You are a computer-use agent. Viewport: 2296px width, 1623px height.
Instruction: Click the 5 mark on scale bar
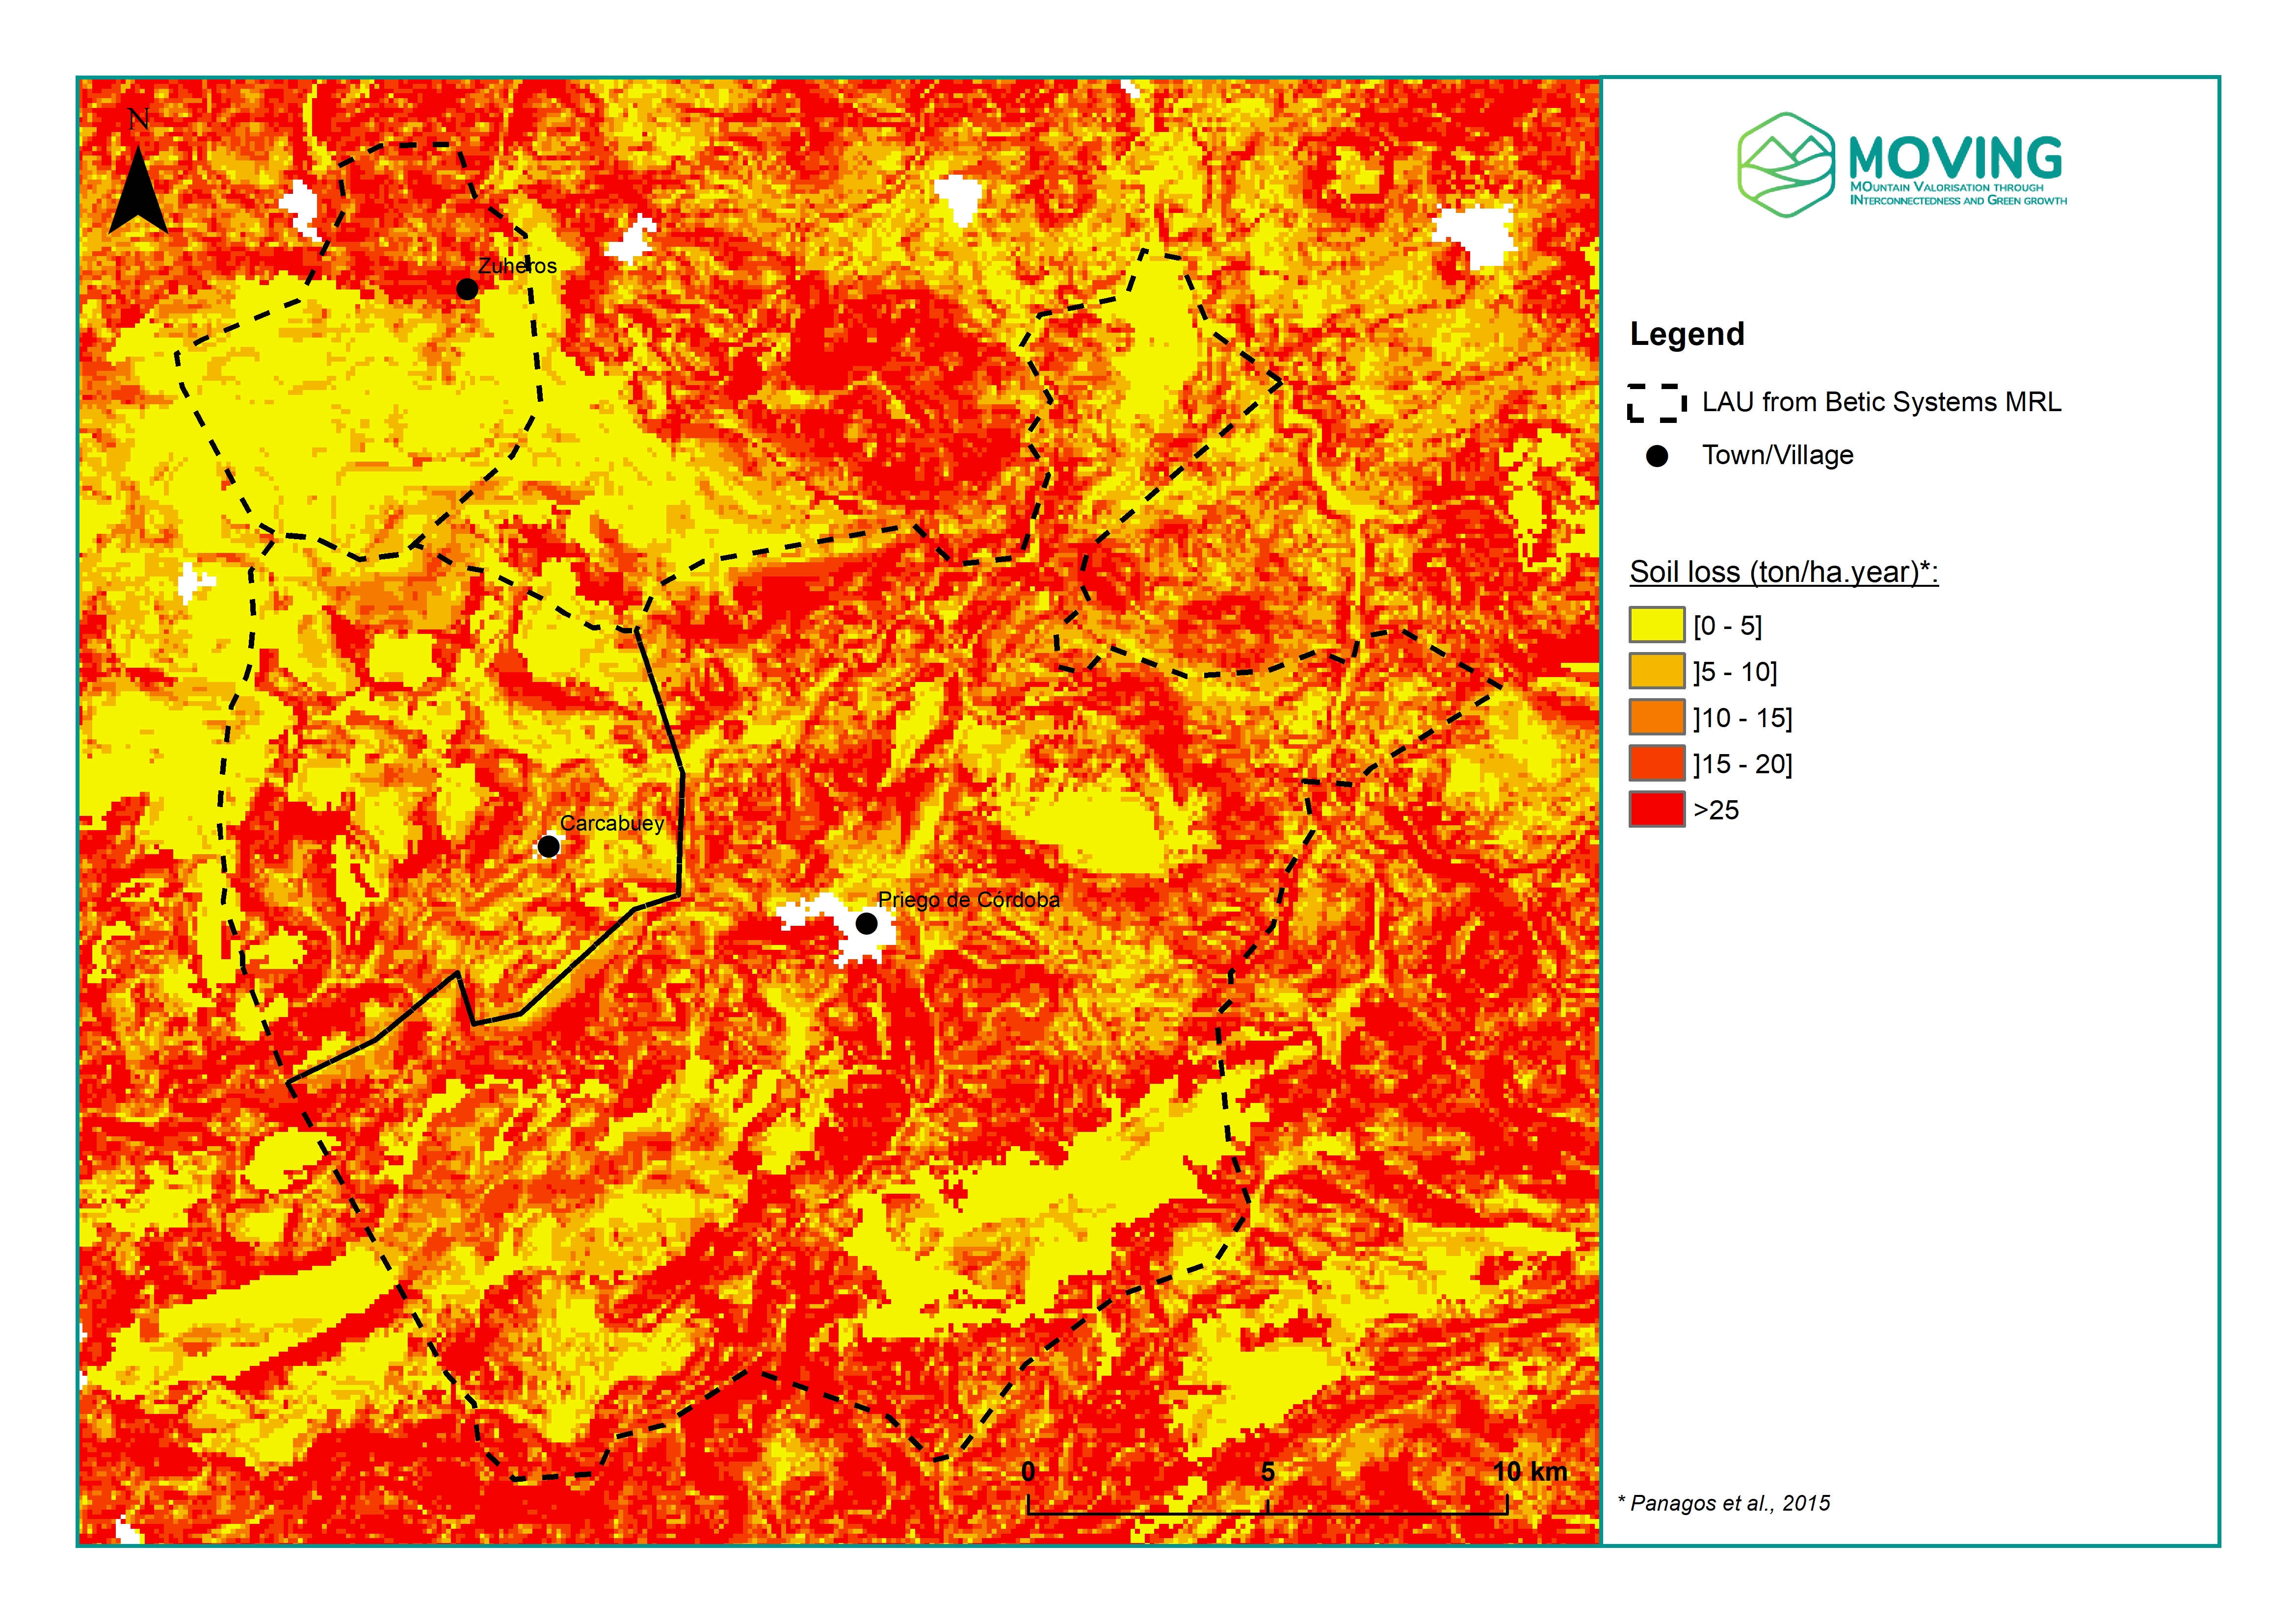(x=1267, y=1472)
